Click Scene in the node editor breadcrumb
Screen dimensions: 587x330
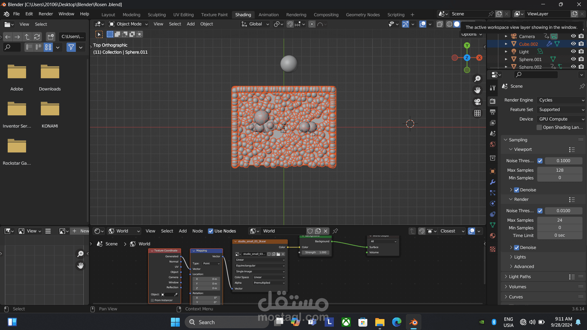[111, 244]
